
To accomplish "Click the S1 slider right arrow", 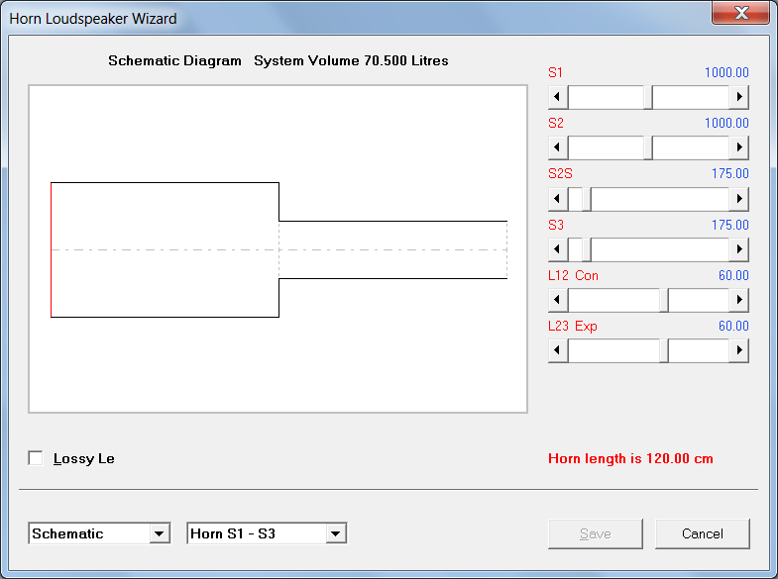I will pos(738,97).
